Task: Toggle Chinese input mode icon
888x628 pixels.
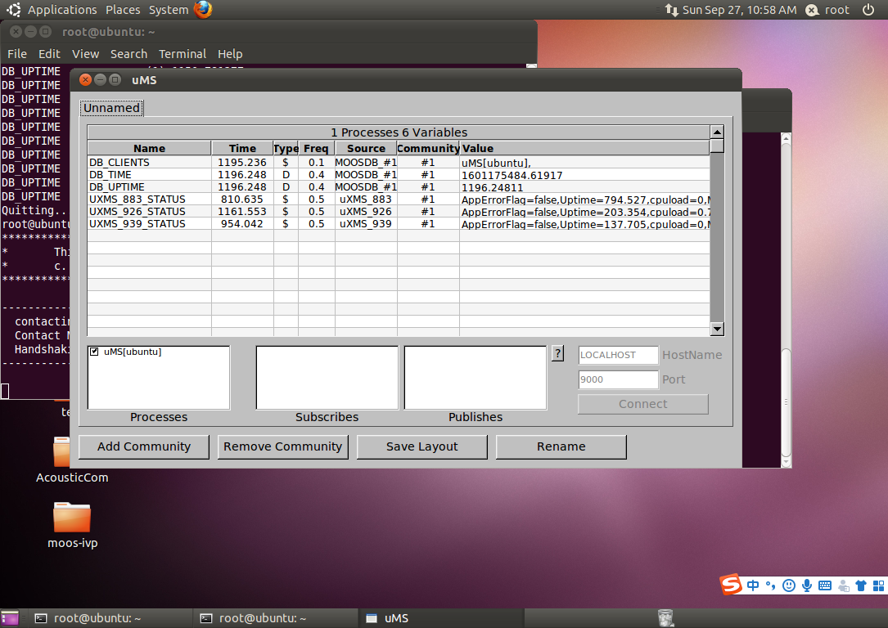Action: click(x=753, y=585)
